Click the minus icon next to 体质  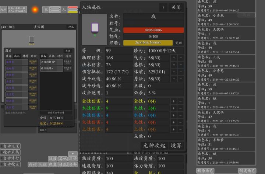point(180,72)
